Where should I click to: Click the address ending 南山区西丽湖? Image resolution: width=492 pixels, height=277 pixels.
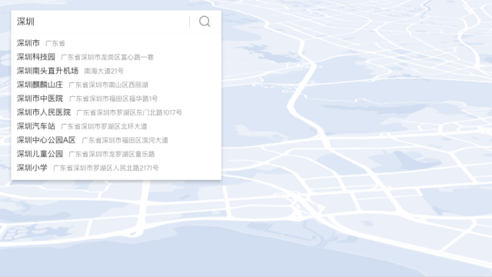coord(108,85)
